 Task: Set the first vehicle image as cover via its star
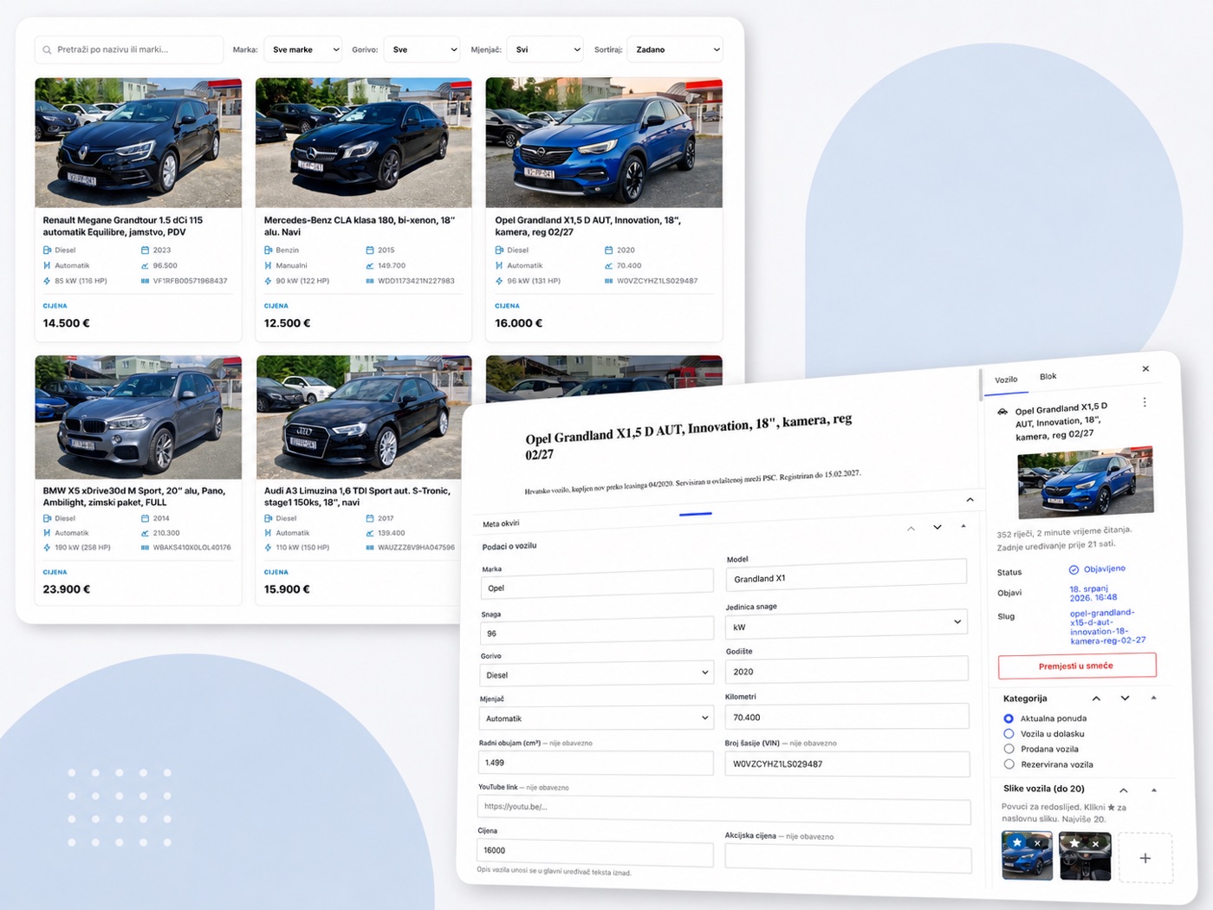[x=1017, y=842]
